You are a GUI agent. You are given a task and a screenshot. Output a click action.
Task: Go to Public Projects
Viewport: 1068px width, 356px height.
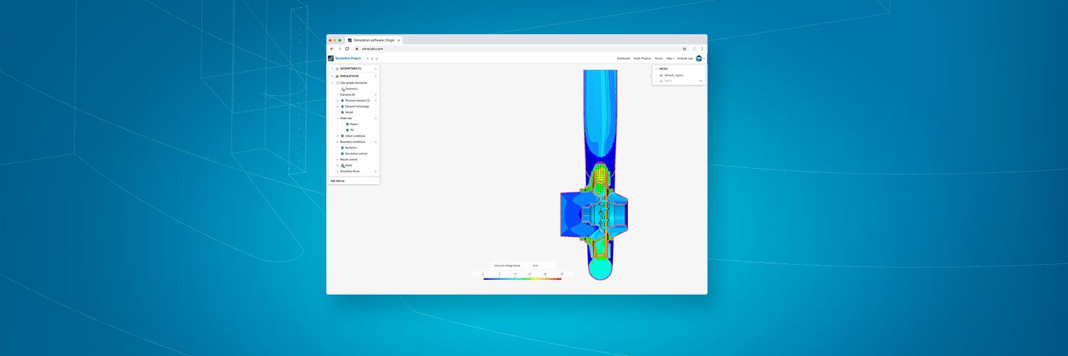point(642,58)
